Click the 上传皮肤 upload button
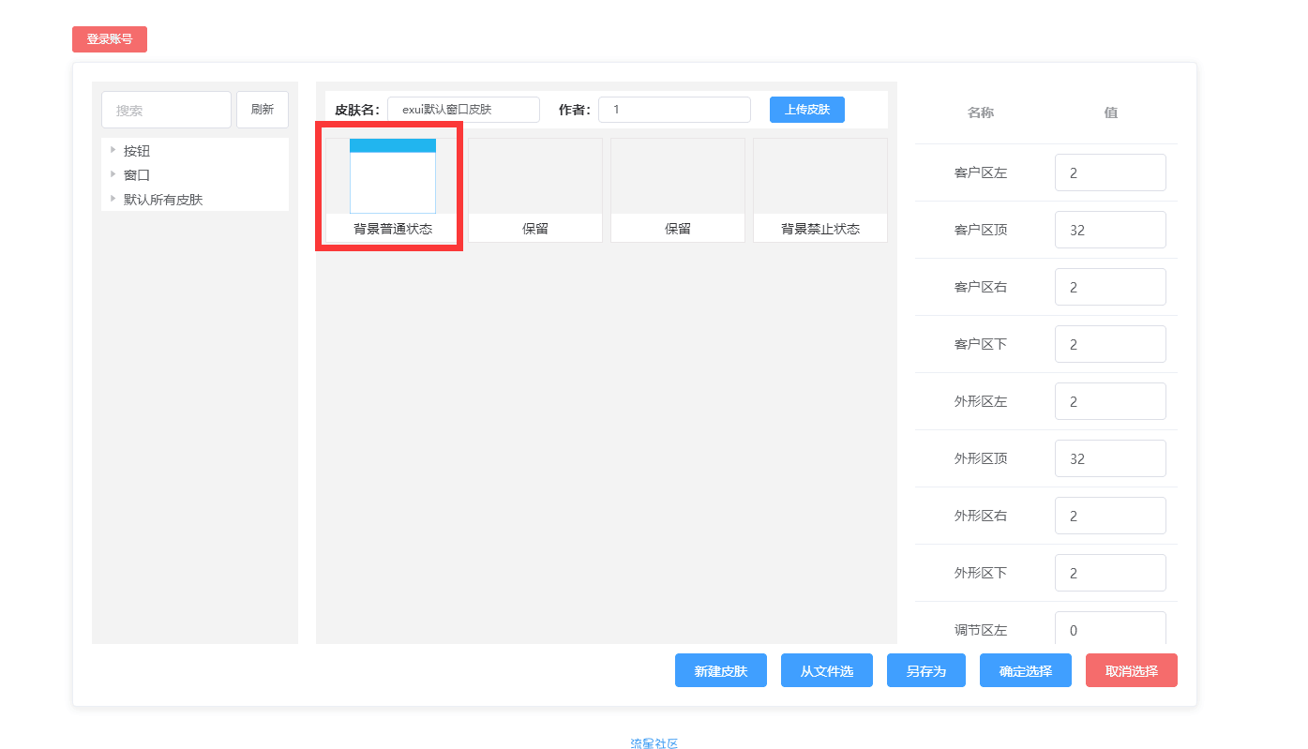The height and width of the screenshot is (749, 1308). [x=806, y=110]
